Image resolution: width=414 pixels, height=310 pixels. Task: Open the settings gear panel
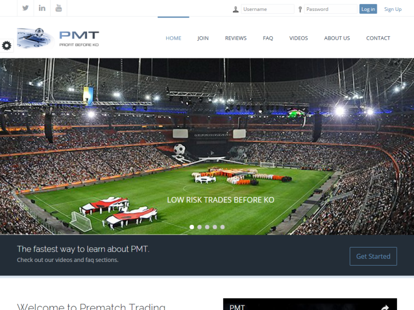[x=7, y=45]
